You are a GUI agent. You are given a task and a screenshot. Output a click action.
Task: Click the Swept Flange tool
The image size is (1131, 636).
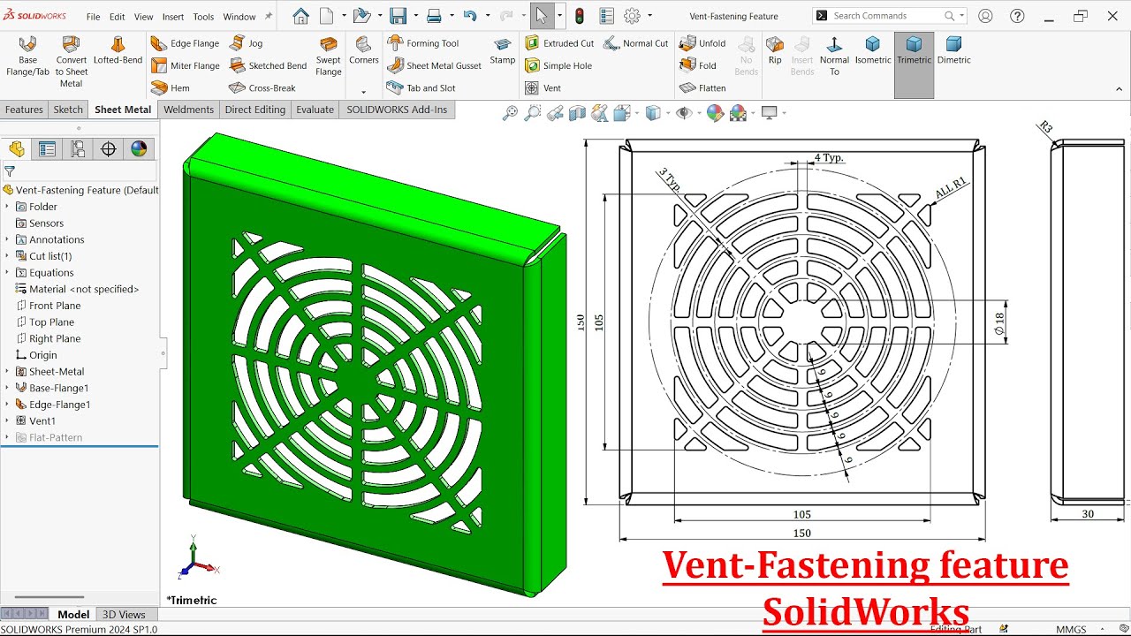click(x=329, y=57)
